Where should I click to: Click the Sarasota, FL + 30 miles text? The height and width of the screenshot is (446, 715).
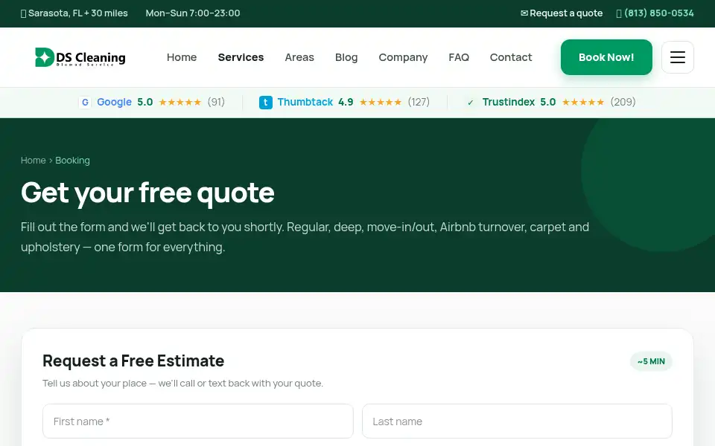click(78, 13)
